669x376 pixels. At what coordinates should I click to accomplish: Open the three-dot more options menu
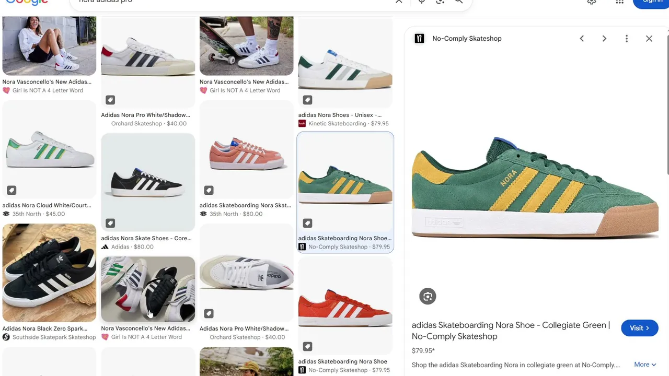627,39
